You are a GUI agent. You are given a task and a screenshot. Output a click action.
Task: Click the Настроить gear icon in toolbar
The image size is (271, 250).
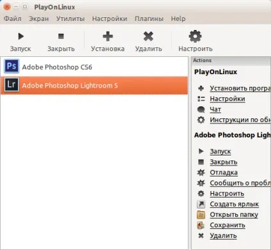195,36
